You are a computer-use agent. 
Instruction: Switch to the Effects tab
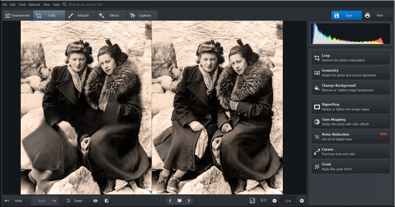point(112,15)
